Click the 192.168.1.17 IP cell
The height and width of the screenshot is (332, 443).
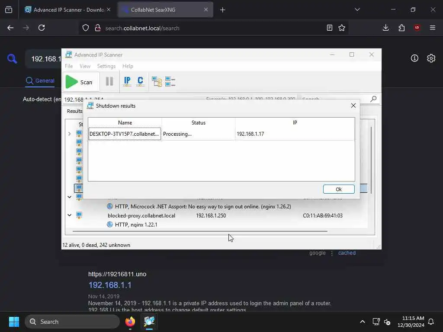tap(295, 134)
